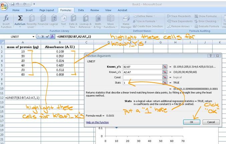This screenshot has height=144, width=226.
Task: Click the green checkmark Enter formula button
Action: click(47, 37)
